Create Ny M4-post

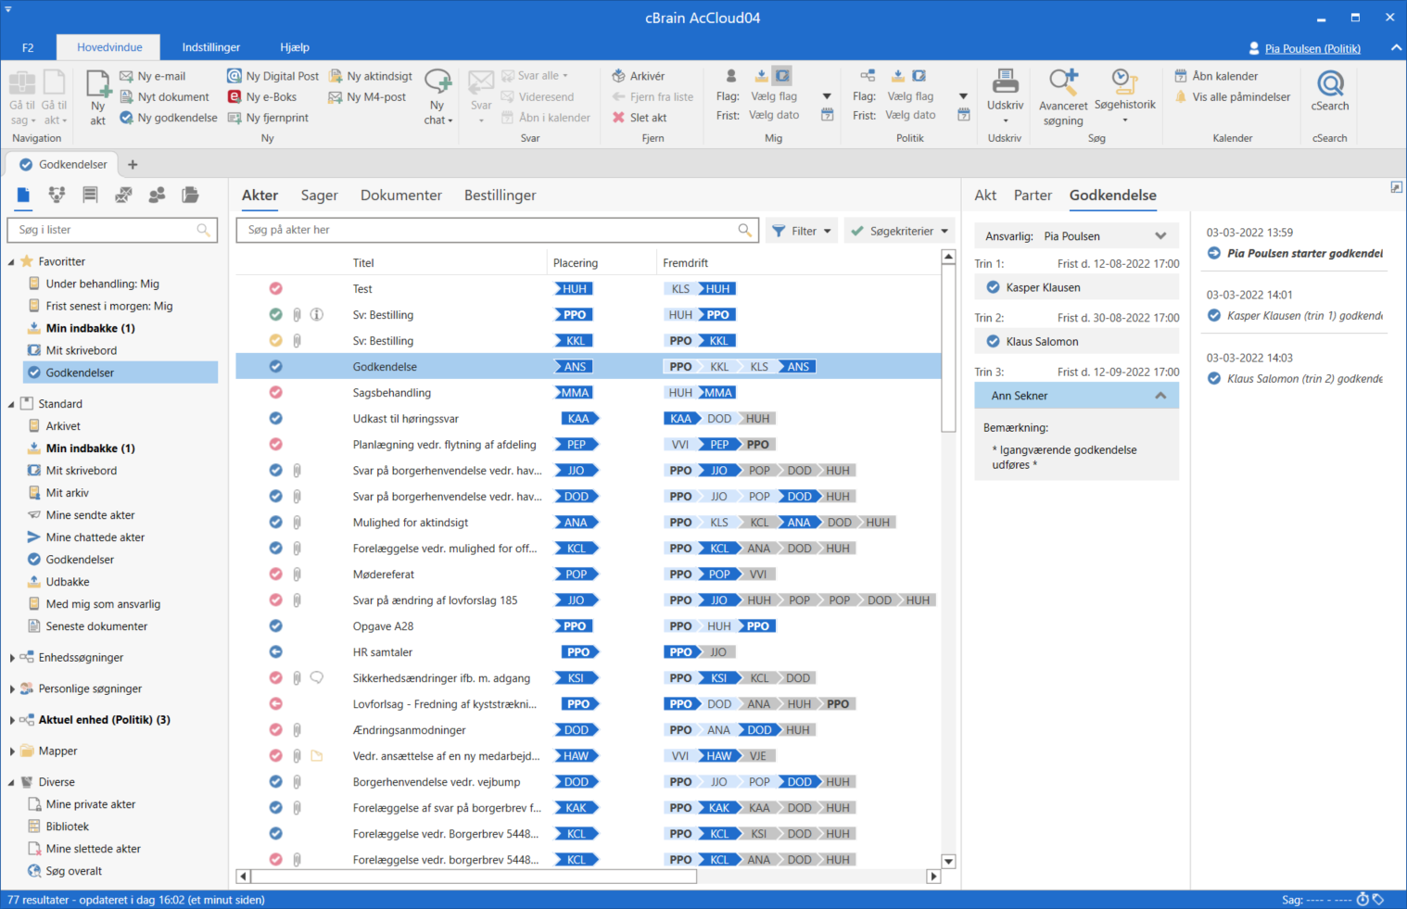click(x=367, y=96)
